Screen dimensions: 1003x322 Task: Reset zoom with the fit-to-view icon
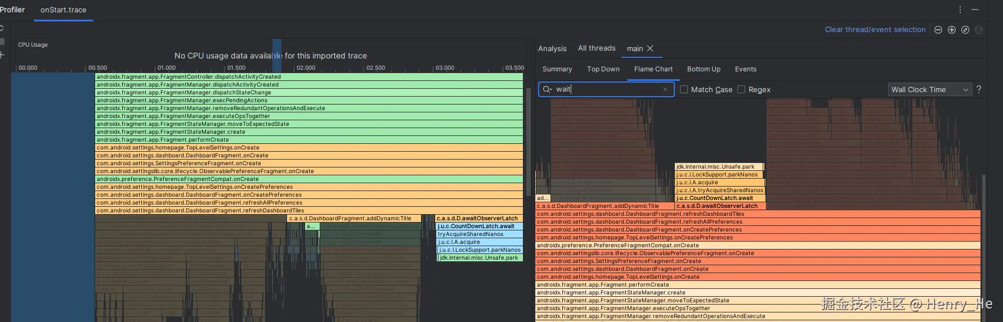click(965, 30)
